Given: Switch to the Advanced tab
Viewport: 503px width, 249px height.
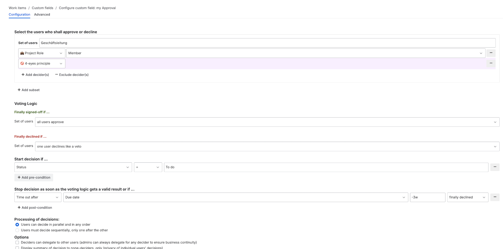Looking at the screenshot, I should click(42, 14).
